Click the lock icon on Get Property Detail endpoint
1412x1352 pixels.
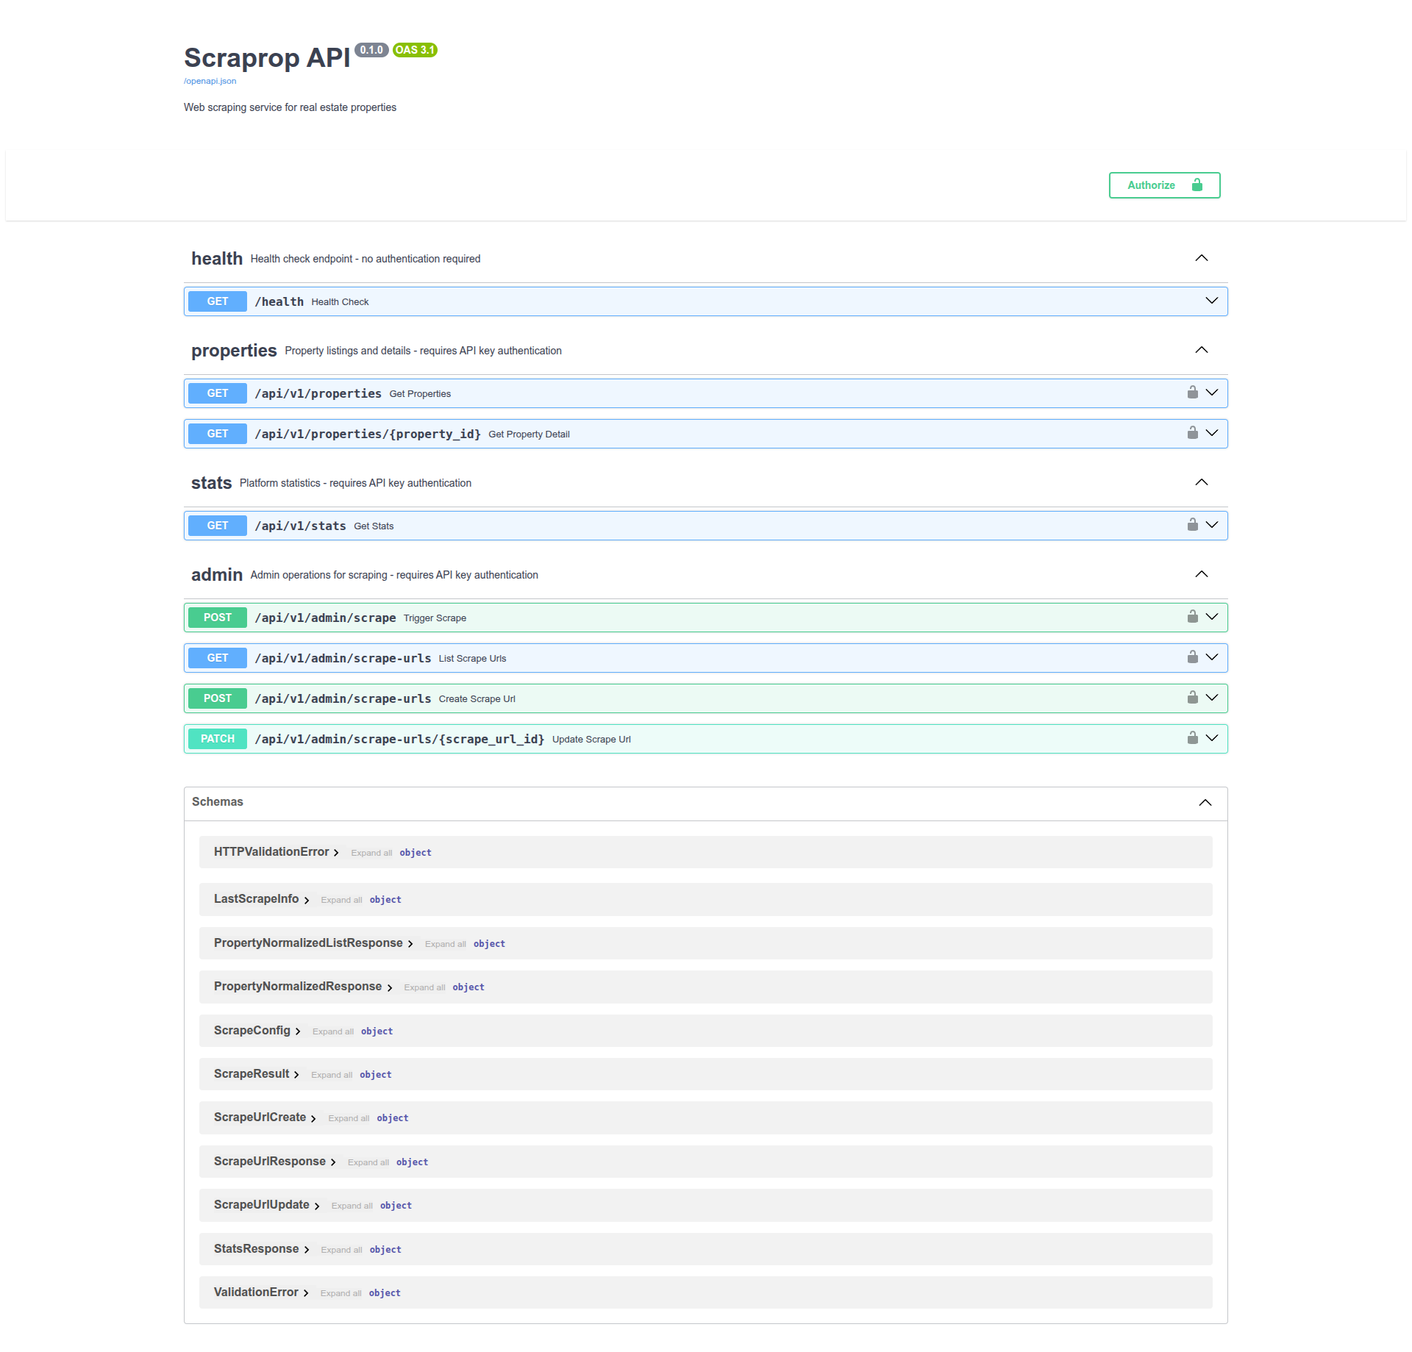(1192, 433)
